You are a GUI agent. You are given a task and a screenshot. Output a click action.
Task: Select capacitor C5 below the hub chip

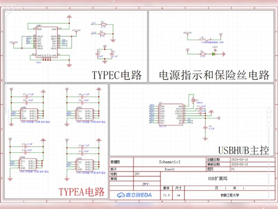coord(205,128)
